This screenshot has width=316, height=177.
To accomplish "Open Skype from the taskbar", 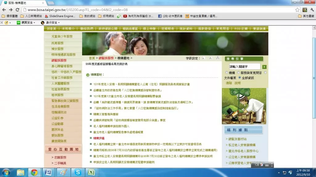I will 78,173.
